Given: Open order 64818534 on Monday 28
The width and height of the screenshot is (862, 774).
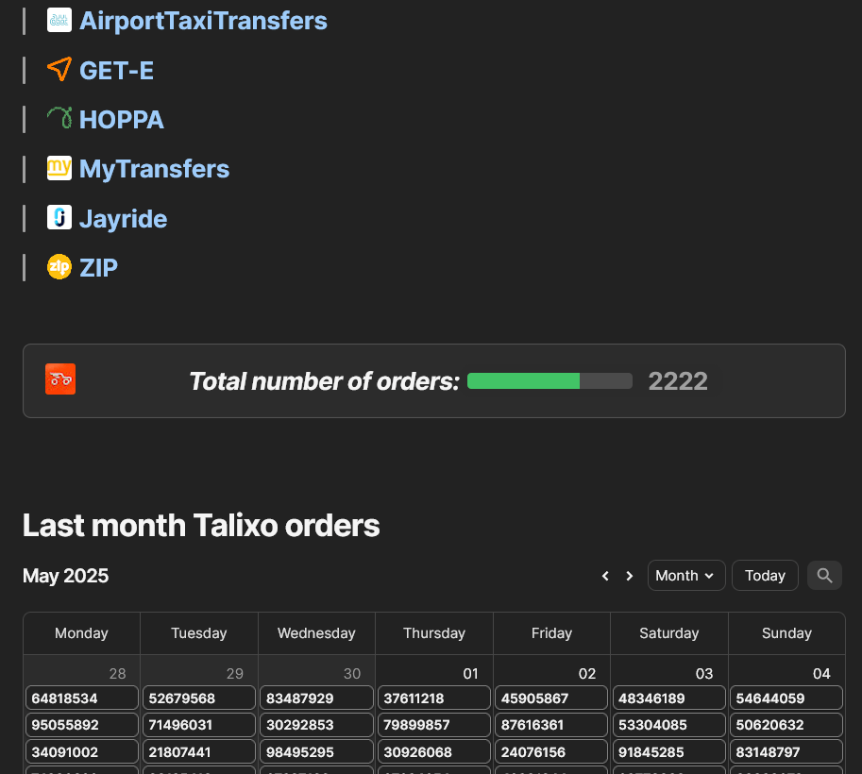Looking at the screenshot, I should pyautogui.click(x=82, y=698).
